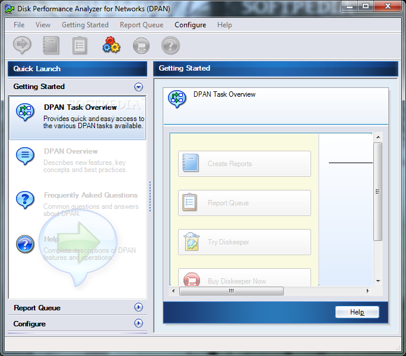Click the vertical scrollbar up arrow
The height and width of the screenshot is (356, 406).
pyautogui.click(x=378, y=137)
